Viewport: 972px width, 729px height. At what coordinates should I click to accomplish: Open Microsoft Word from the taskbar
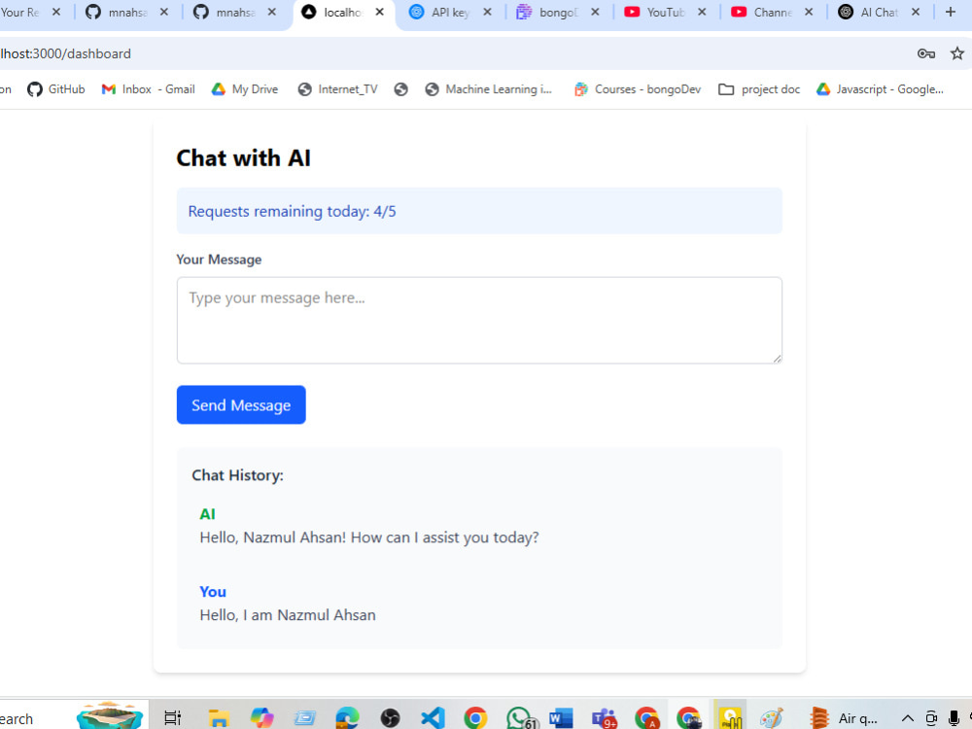tap(561, 718)
